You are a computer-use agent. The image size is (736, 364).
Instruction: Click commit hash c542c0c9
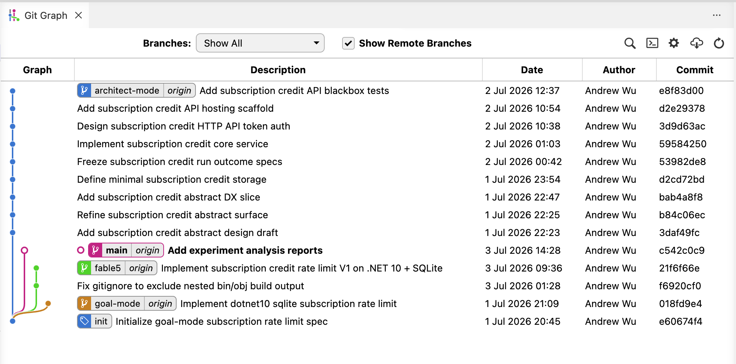click(x=682, y=250)
